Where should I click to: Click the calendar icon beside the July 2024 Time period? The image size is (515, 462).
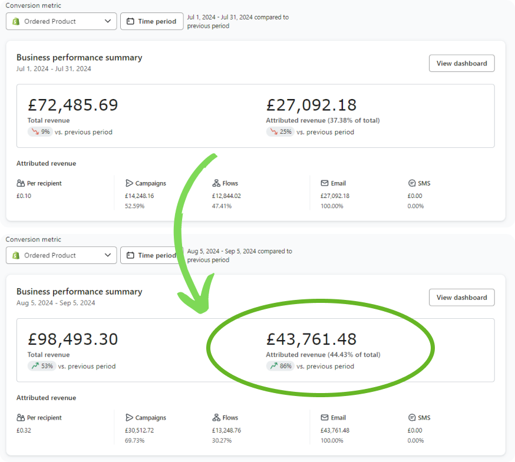(x=131, y=21)
